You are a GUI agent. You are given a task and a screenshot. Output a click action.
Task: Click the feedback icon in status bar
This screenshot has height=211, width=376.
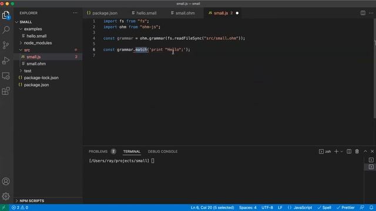(362, 207)
